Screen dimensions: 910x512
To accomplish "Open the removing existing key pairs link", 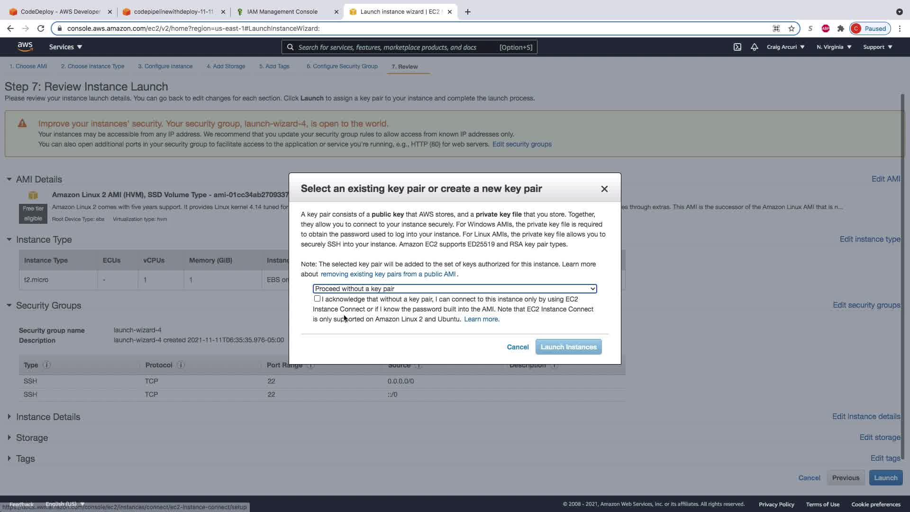I will pyautogui.click(x=388, y=274).
